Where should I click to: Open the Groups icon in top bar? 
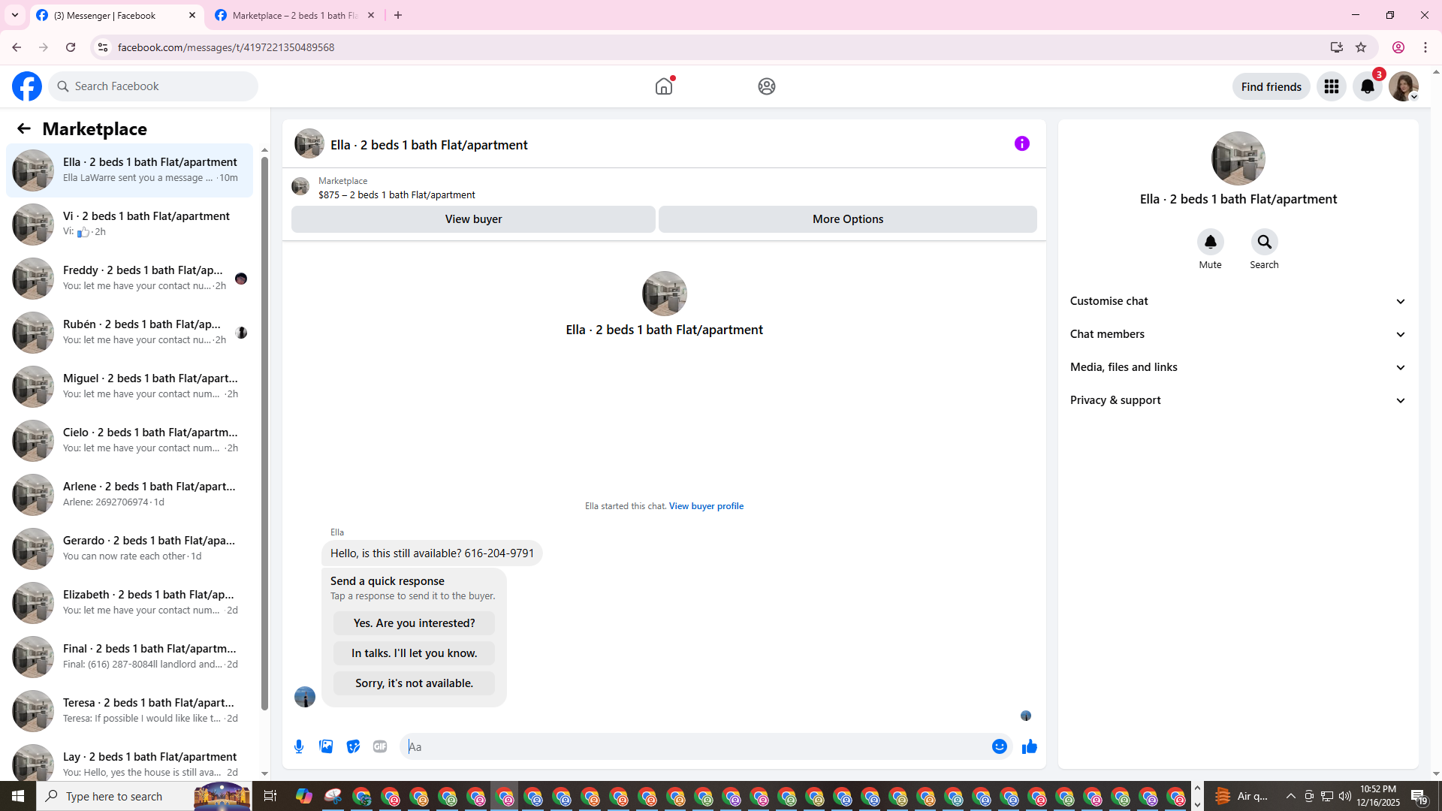click(x=766, y=86)
